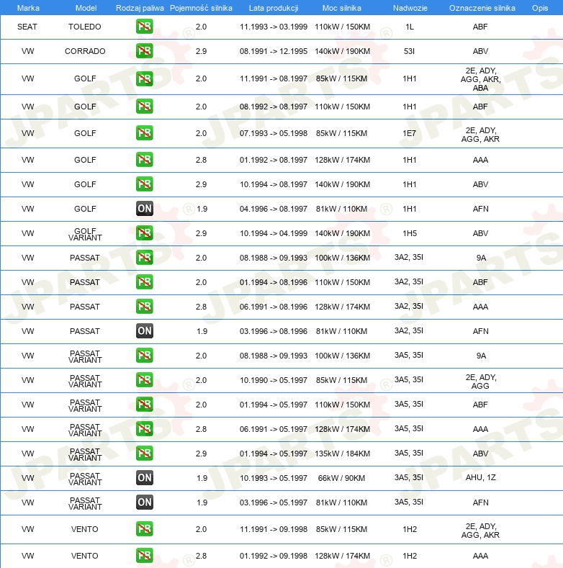The height and width of the screenshot is (568, 563).
Task: Click the ABV engine cell in the CORRADO row
Action: [x=480, y=51]
